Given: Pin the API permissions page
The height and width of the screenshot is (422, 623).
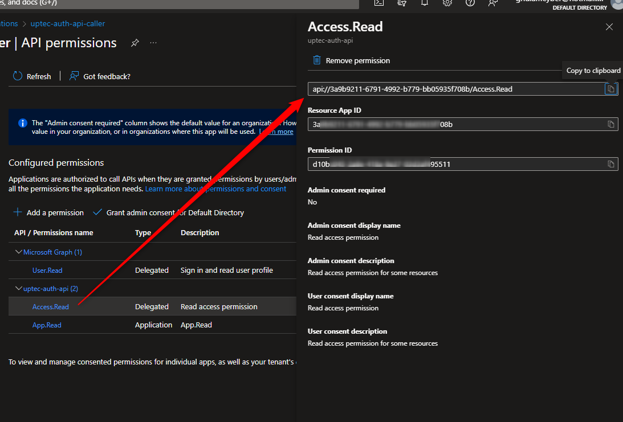Looking at the screenshot, I should coord(135,43).
